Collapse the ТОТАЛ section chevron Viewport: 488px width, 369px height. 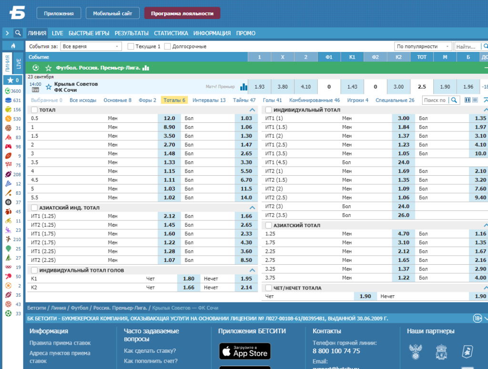(253, 110)
